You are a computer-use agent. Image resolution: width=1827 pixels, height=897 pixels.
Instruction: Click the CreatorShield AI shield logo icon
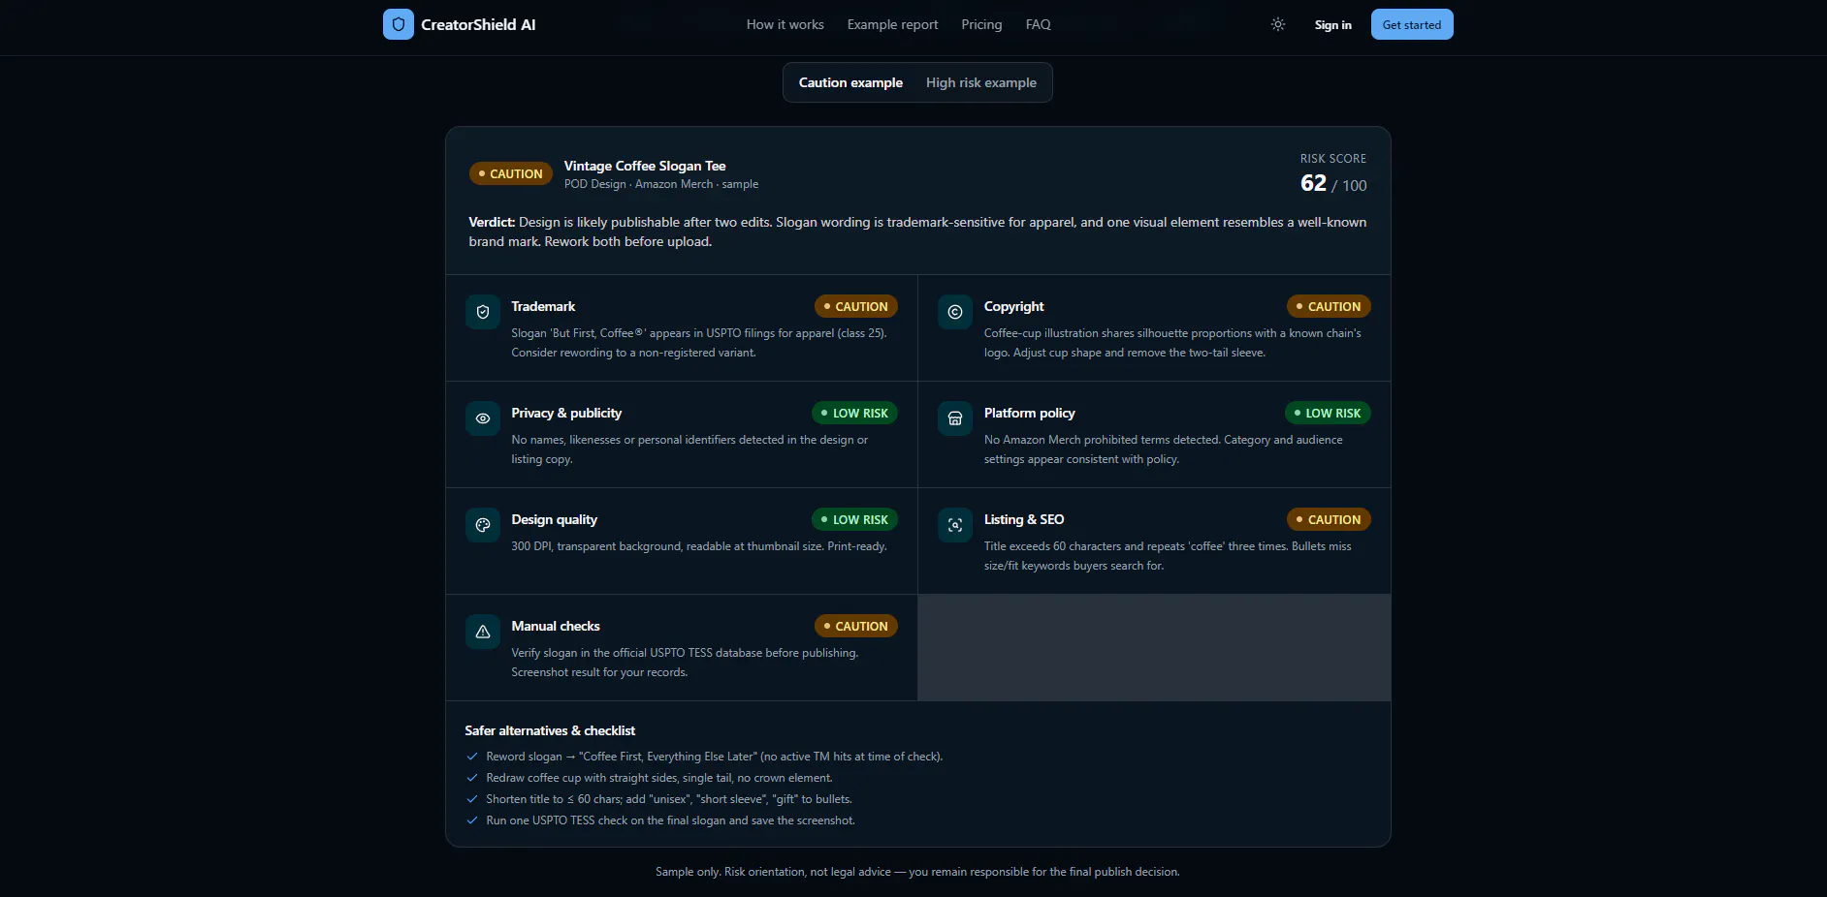click(x=399, y=24)
